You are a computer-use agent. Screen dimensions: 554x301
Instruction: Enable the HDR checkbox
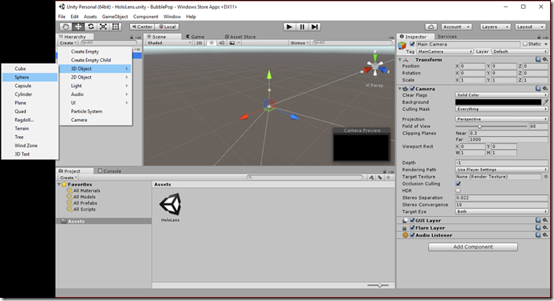click(458, 190)
